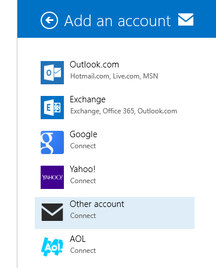Select the Yahoo! purple logo
Viewport: 216px width, 268px height.
[x=52, y=177]
